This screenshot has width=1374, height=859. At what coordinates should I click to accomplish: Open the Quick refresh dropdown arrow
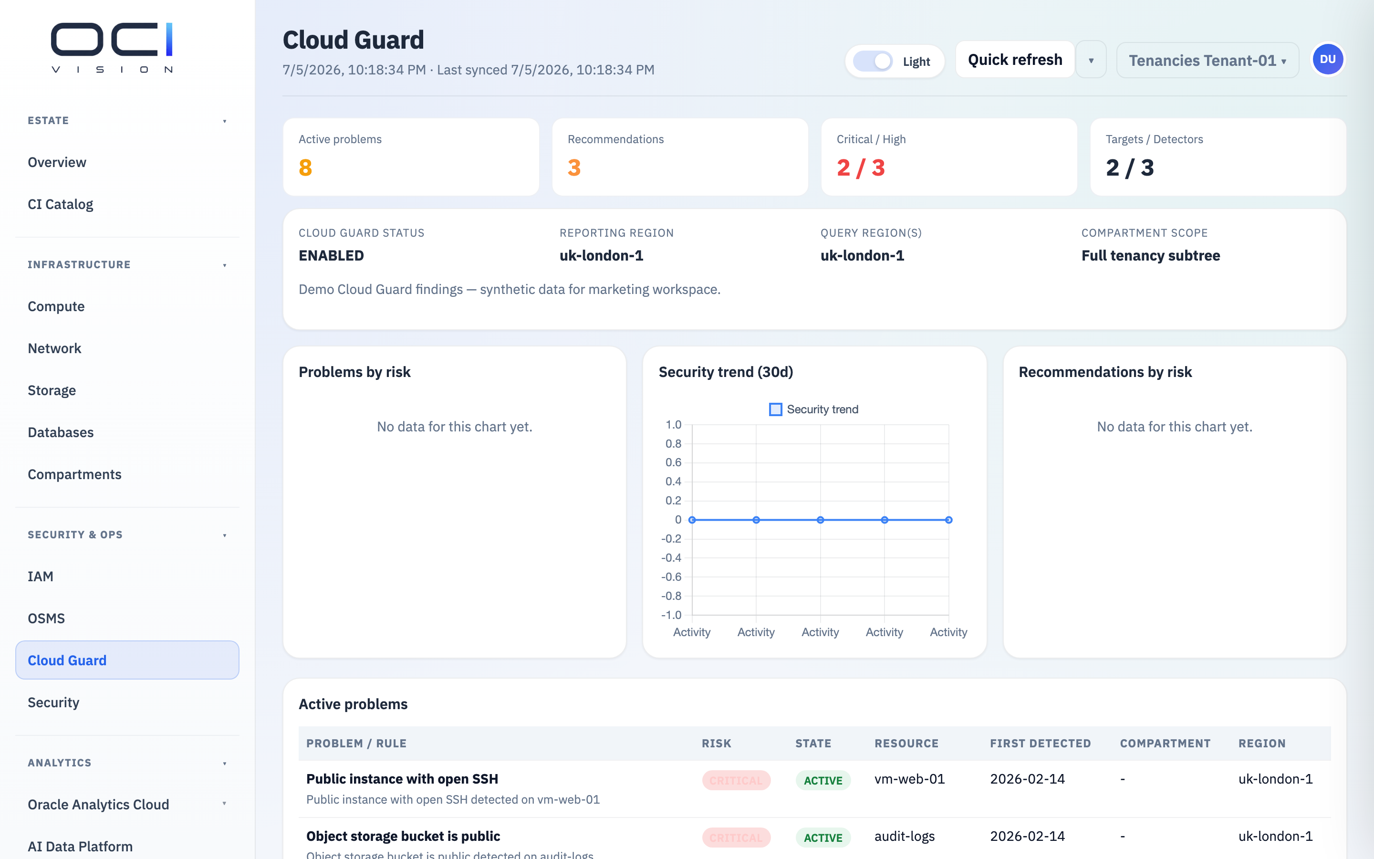click(1091, 60)
